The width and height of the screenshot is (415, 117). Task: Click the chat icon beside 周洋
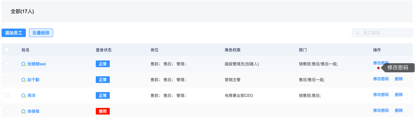click(x=23, y=96)
